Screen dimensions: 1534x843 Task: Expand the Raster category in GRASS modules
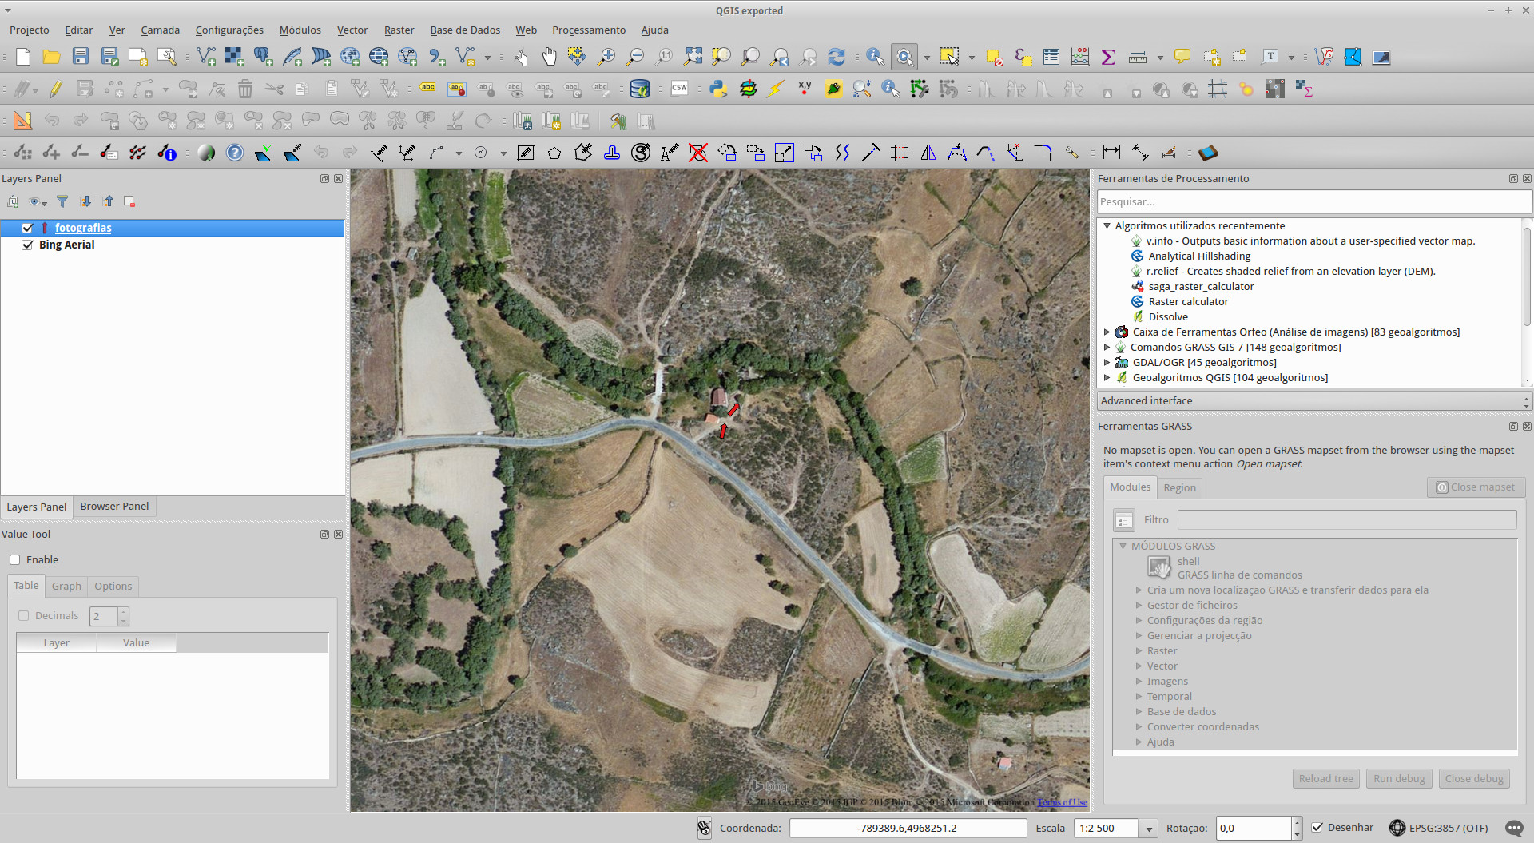[x=1139, y=650]
